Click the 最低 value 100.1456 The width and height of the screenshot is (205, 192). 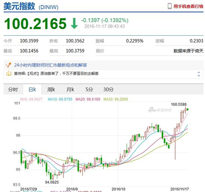[x=29, y=51]
